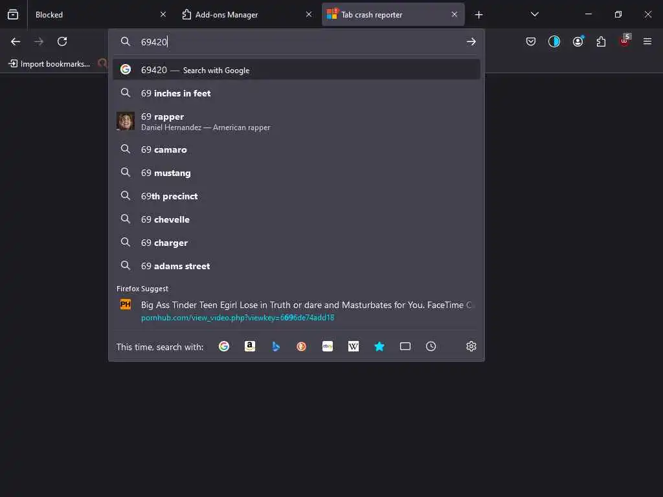Close the Add-ons Manager tab

point(309,14)
